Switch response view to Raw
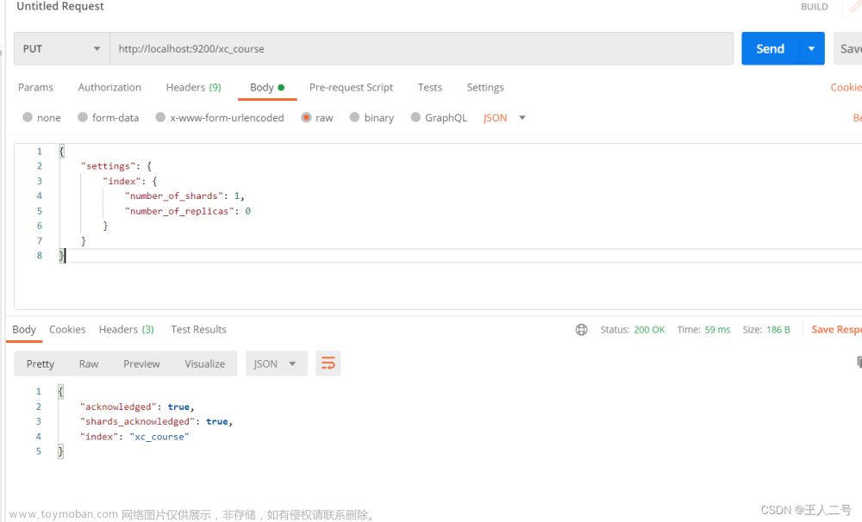The height and width of the screenshot is (522, 862). (x=89, y=364)
